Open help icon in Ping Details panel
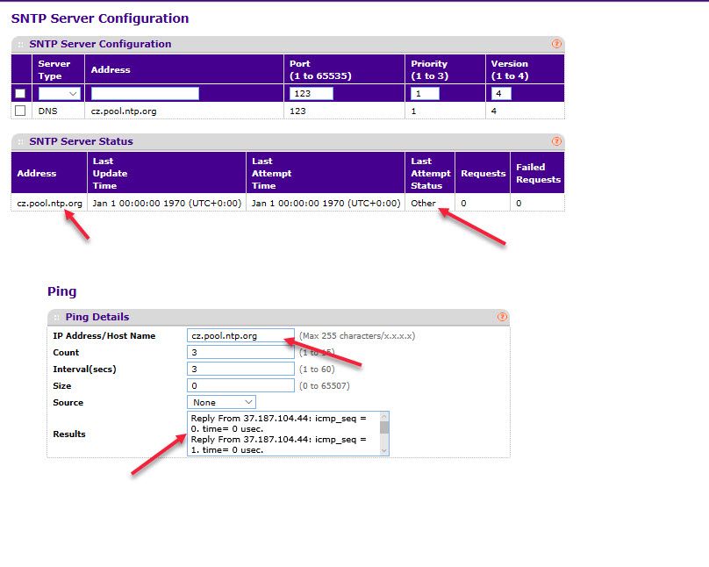The height and width of the screenshot is (567, 709). pos(502,317)
